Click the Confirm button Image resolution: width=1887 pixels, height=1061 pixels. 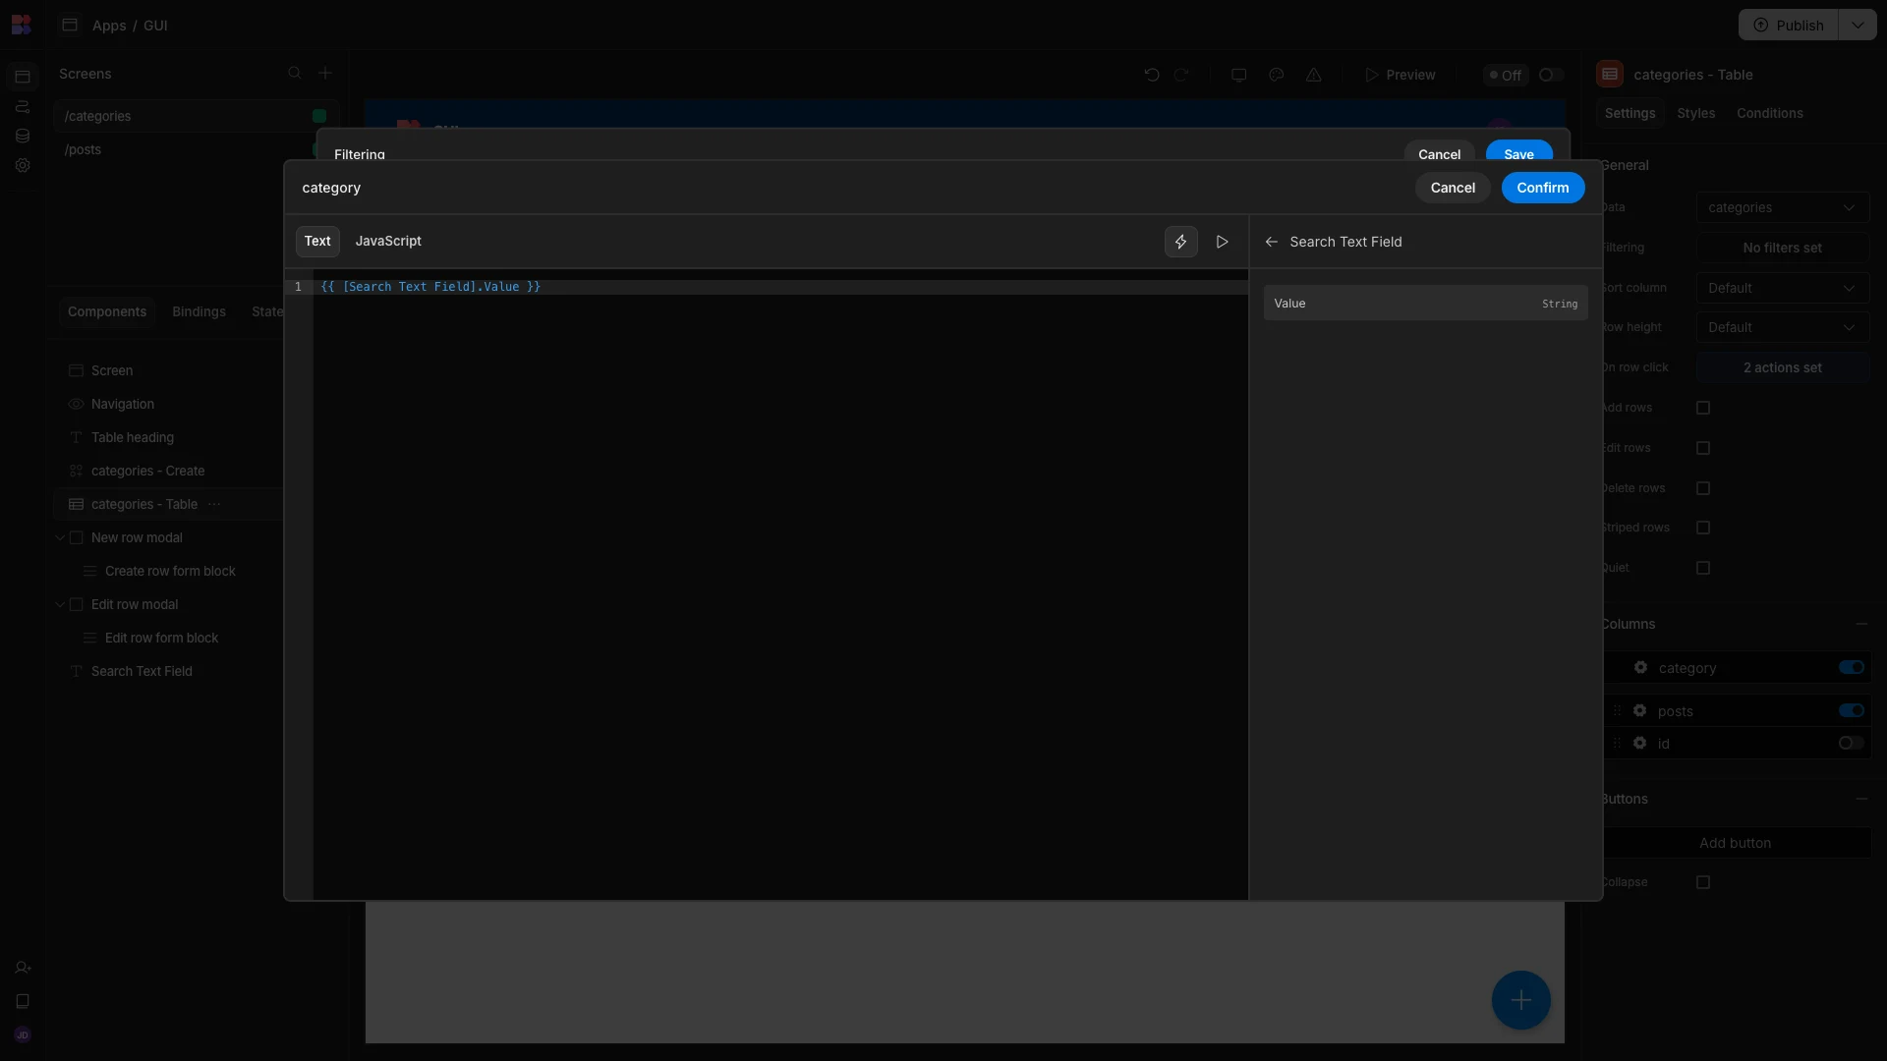(x=1542, y=188)
